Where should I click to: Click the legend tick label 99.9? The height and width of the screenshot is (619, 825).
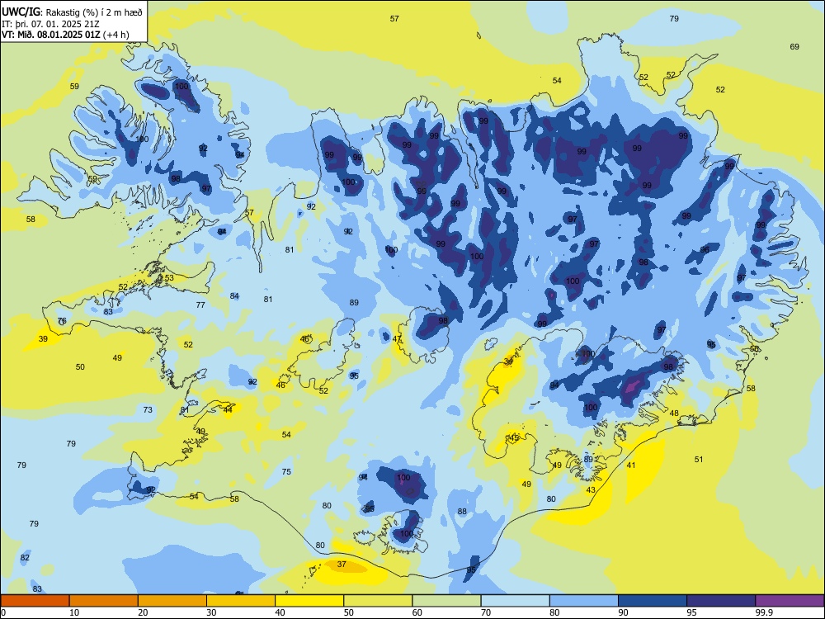click(764, 612)
